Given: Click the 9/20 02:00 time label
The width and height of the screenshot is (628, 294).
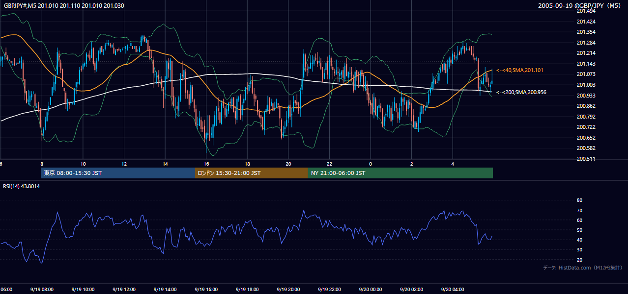Looking at the screenshot, I should click(x=412, y=290).
